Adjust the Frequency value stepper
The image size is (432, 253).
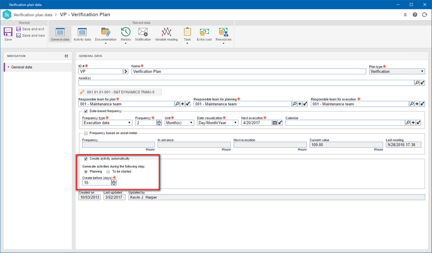[159, 123]
